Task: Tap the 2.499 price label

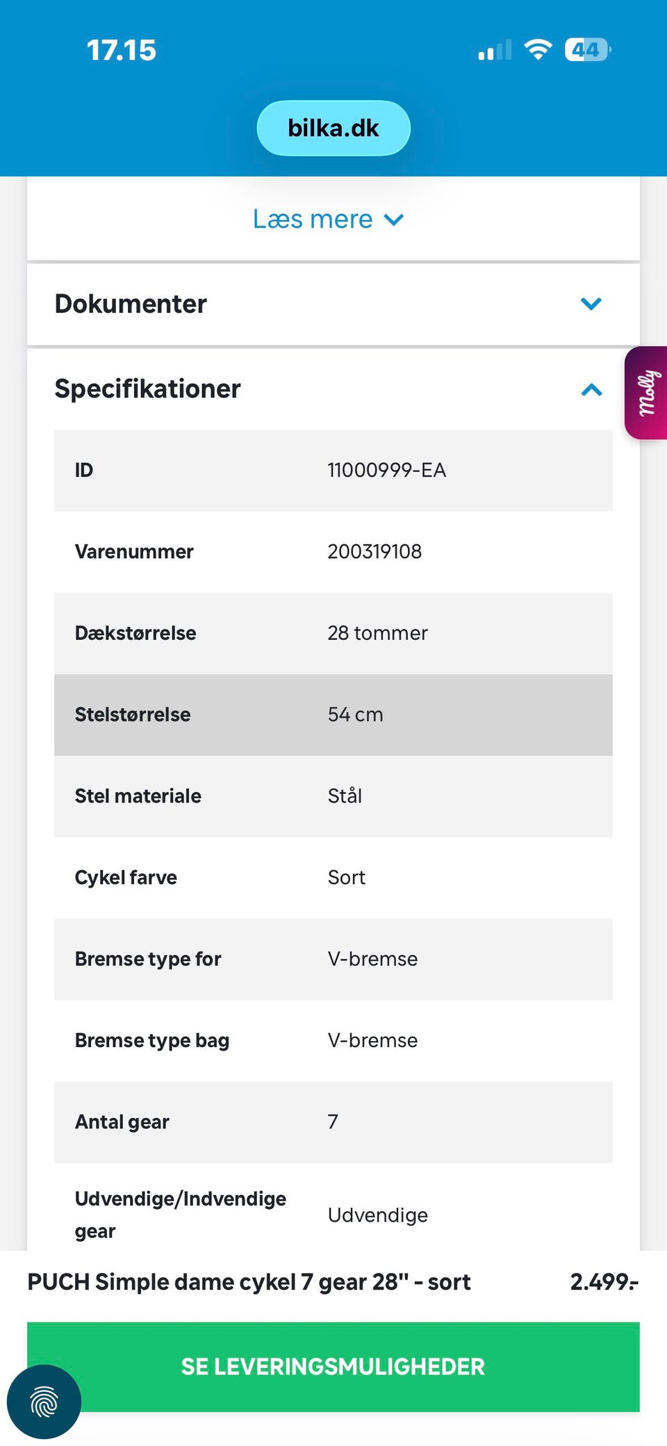Action: coord(604,1281)
